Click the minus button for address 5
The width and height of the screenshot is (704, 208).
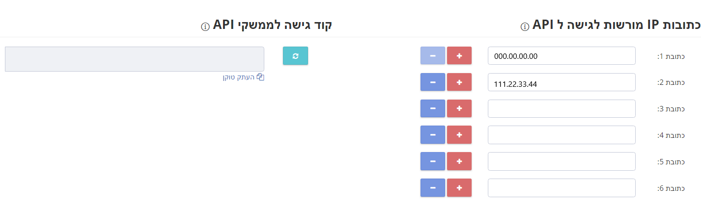click(433, 161)
